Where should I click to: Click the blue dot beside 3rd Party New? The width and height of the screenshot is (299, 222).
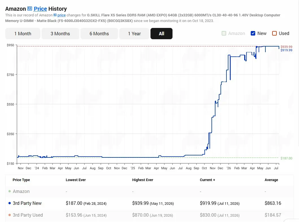[10, 203]
